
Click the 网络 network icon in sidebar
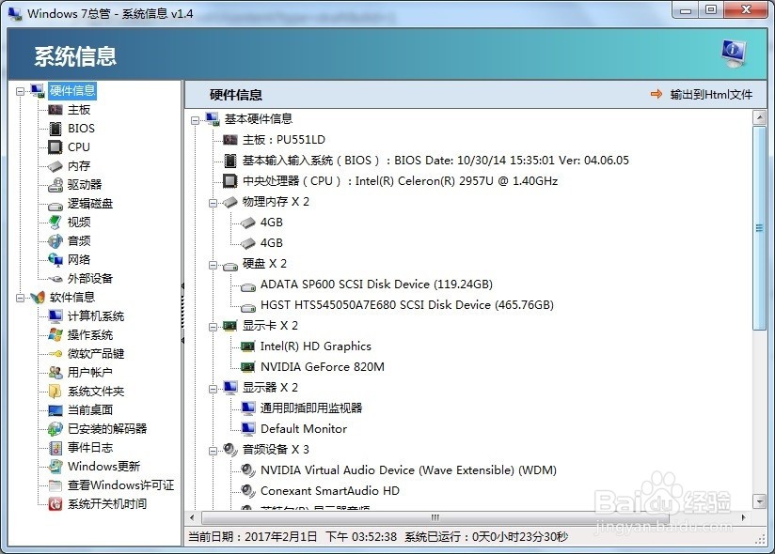(55, 259)
